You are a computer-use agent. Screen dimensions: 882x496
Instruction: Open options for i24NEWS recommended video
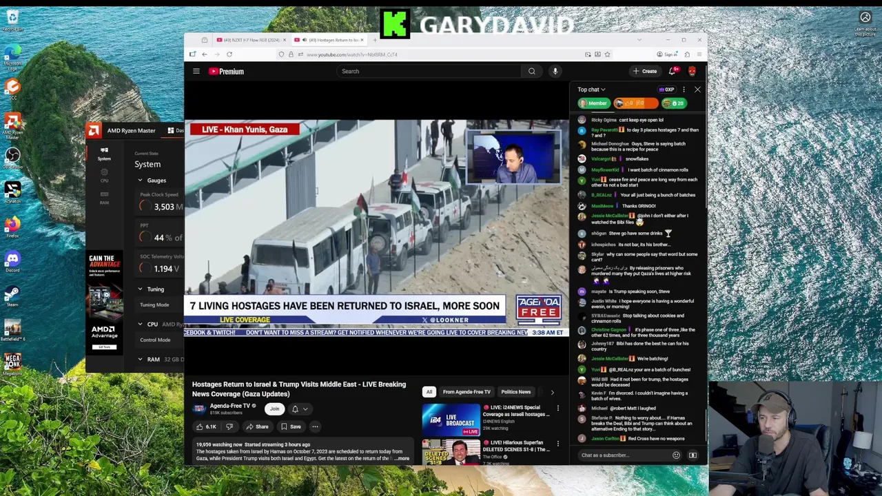click(557, 408)
